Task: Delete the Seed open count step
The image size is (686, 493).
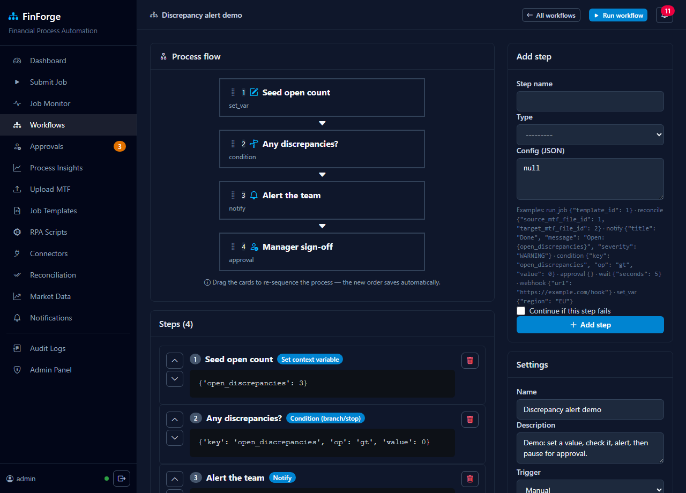Action: tap(470, 361)
